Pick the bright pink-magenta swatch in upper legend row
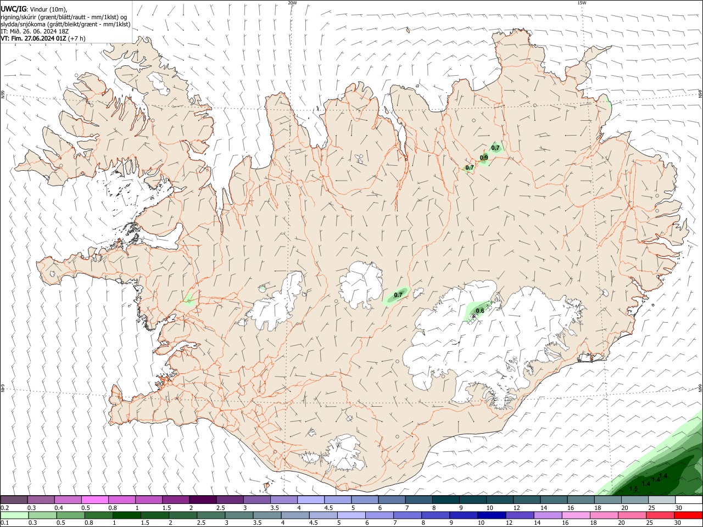703x527 pixels. coord(94,500)
